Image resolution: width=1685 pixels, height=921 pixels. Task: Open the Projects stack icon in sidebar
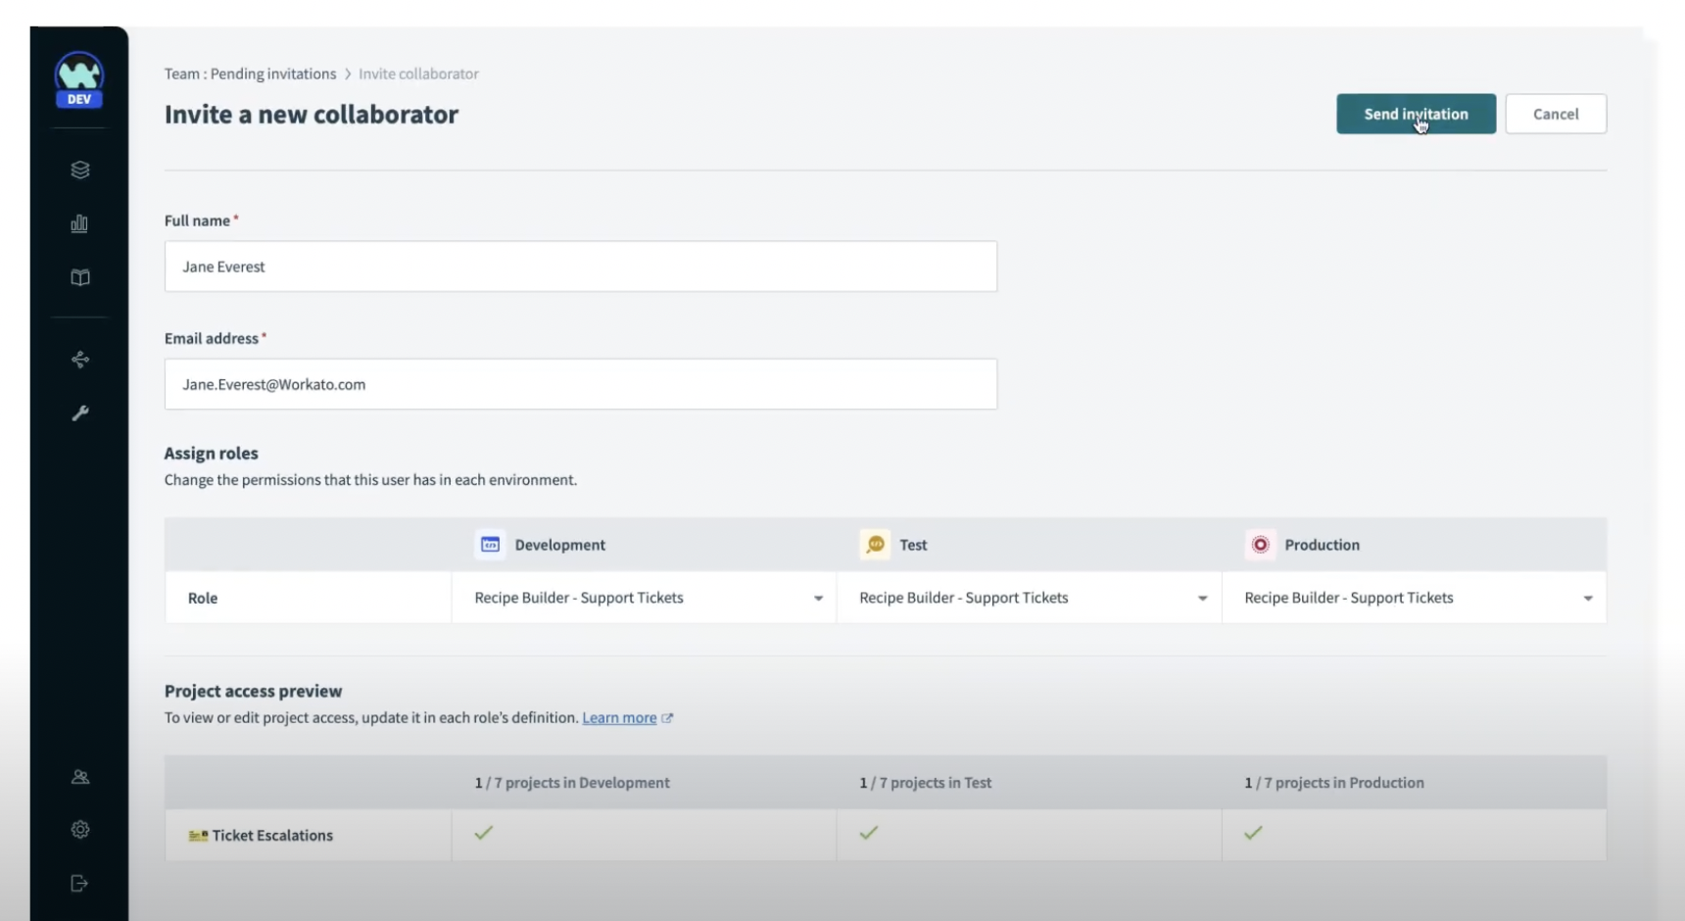pos(80,170)
